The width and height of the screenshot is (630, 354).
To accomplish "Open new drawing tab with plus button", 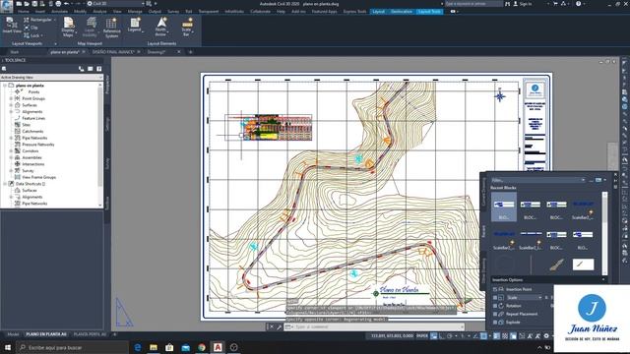I will tap(190, 52).
